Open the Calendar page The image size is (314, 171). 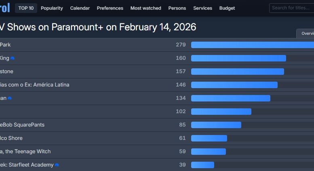(x=80, y=8)
